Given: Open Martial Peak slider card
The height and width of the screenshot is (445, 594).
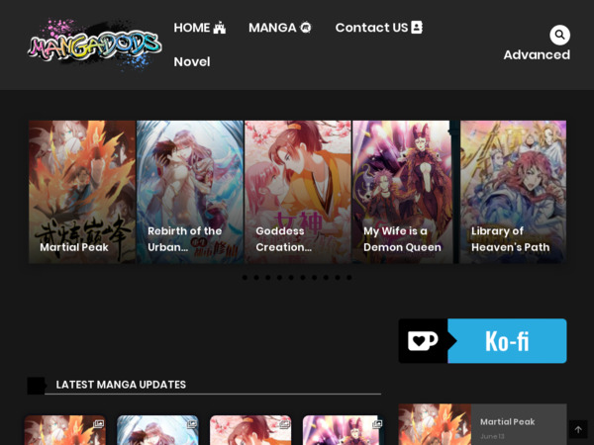Looking at the screenshot, I should pos(82,192).
